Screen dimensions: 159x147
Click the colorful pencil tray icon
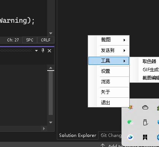coord(131,107)
